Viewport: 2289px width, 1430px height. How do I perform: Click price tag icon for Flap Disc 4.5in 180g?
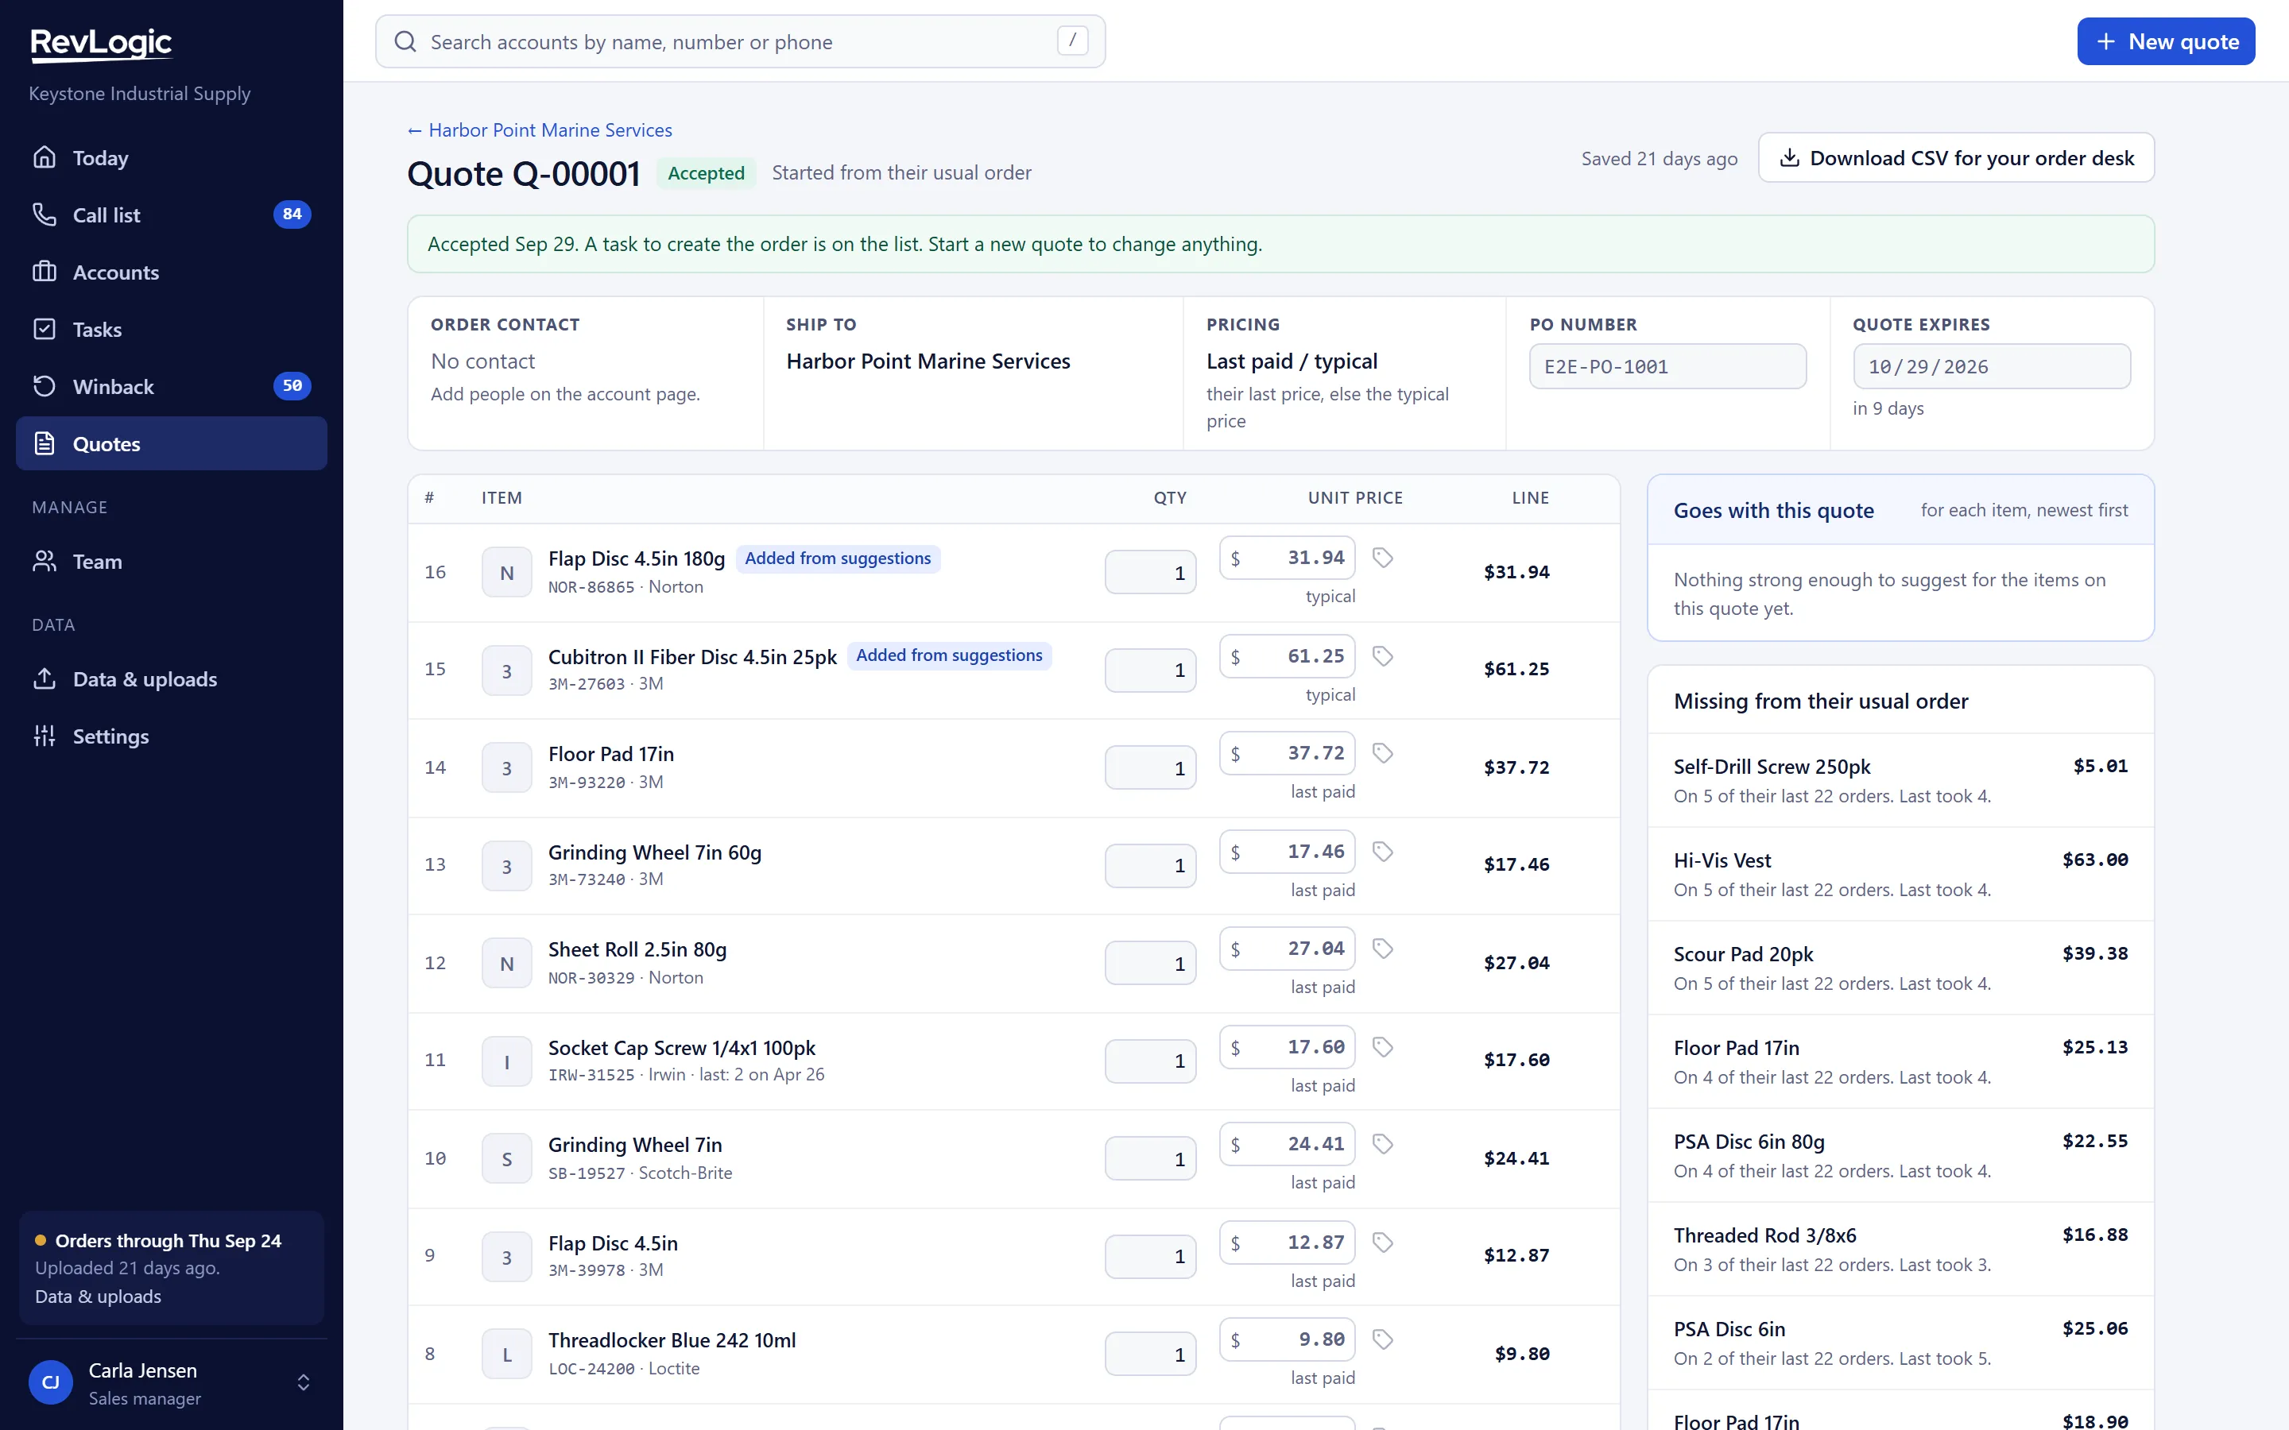click(x=1382, y=558)
